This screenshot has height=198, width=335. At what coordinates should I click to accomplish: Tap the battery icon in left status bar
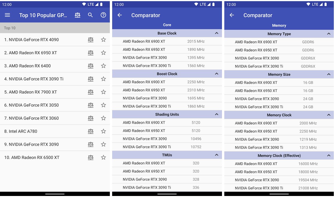pos(101,4)
